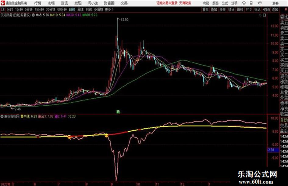Click the 黄牛线 indicator label
Viewport: 288px width, 186px height.
pos(25,116)
